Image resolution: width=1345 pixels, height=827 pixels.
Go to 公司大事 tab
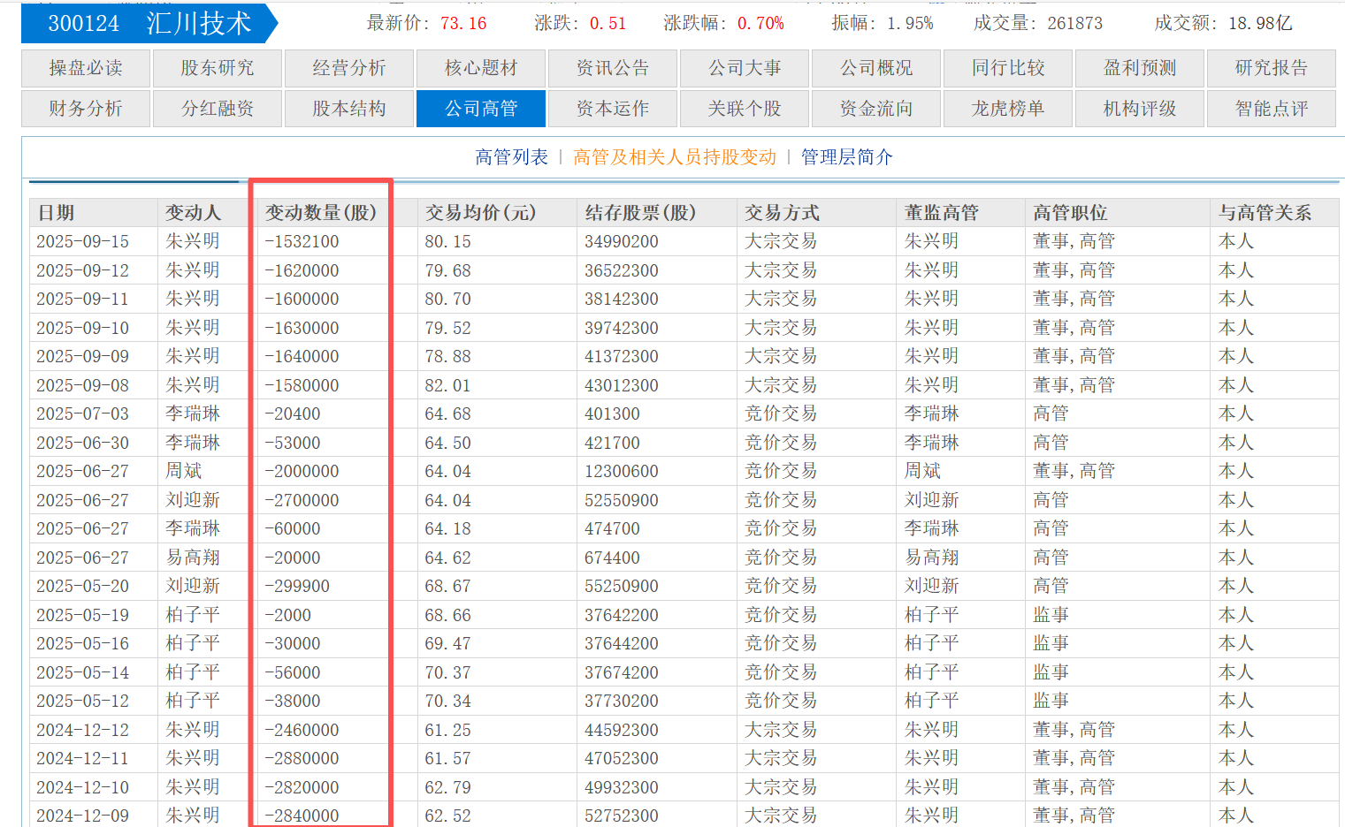(x=745, y=68)
